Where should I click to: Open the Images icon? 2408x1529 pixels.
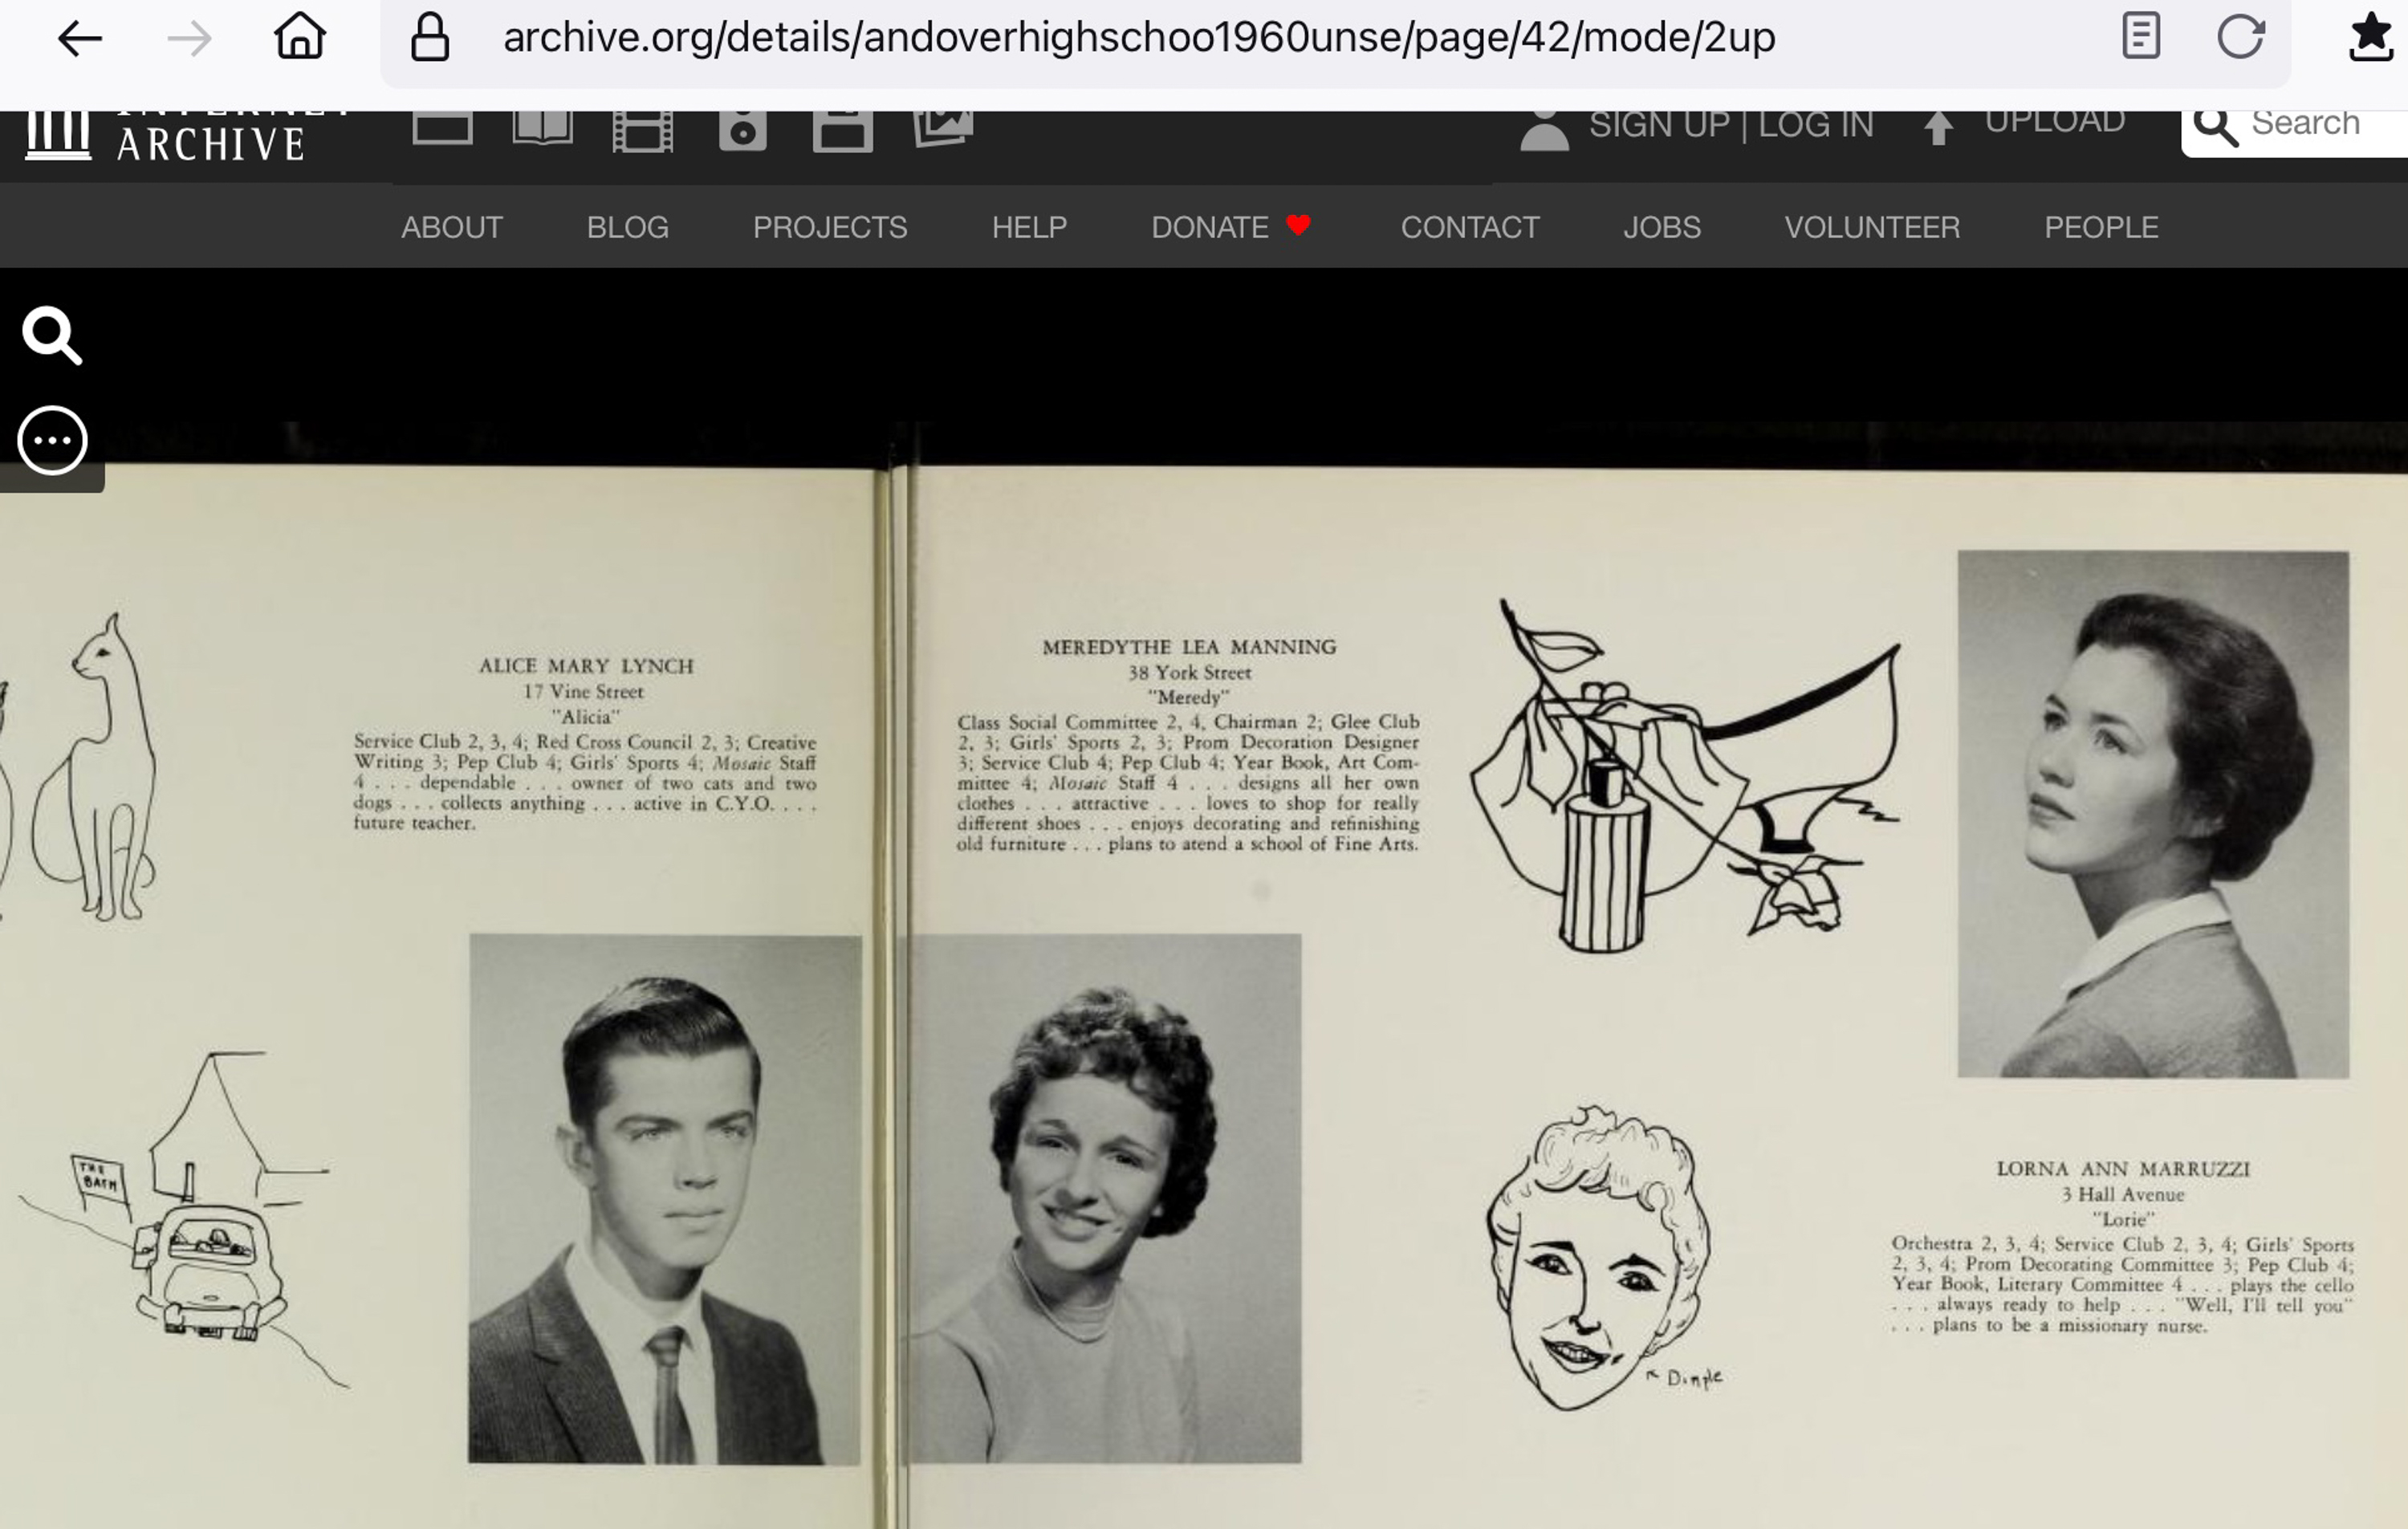click(943, 129)
